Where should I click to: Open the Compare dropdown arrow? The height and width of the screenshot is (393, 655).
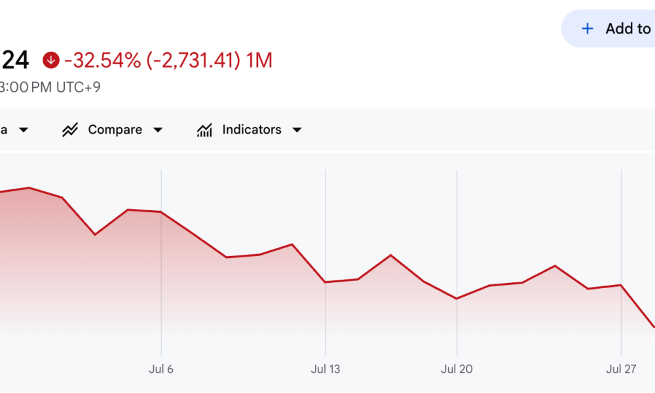[x=158, y=130]
